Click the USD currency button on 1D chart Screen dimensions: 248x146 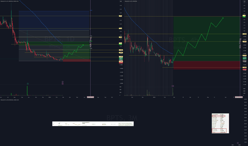[121, 1]
